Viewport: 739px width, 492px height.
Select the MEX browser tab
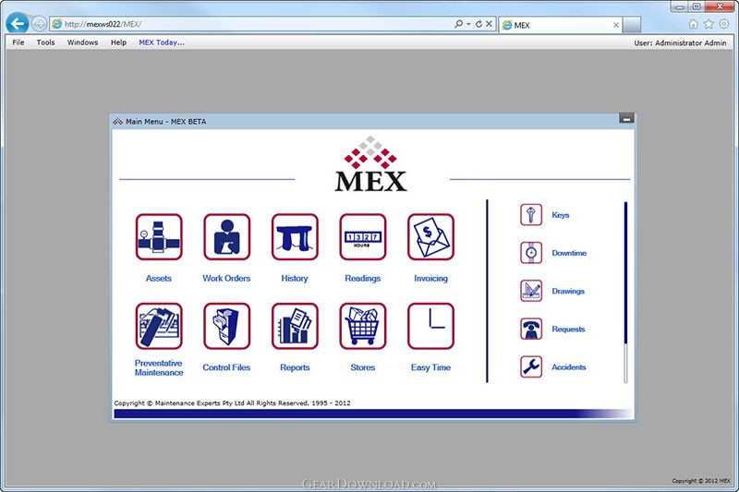click(561, 25)
